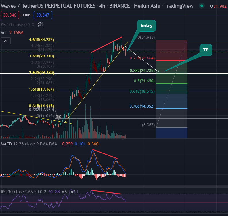Click the MACD 12 26 close indicator title

tap(29, 144)
